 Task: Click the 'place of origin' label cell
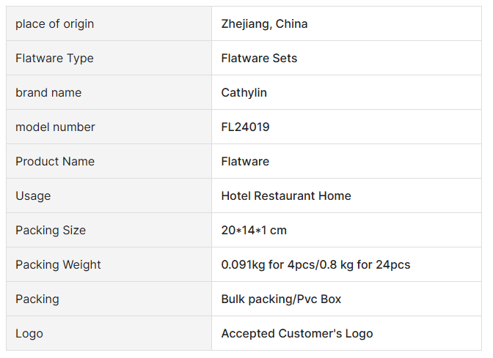click(x=55, y=24)
